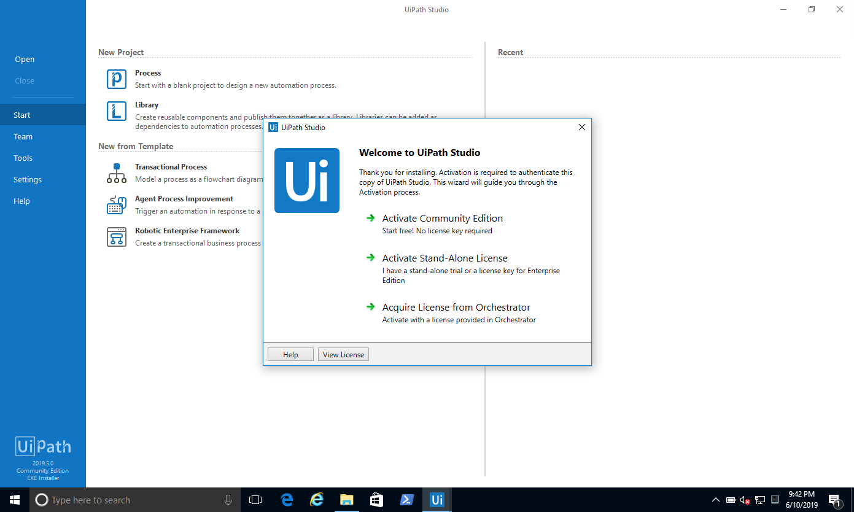
Task: Open PowerShell from the taskbar
Action: (407, 500)
